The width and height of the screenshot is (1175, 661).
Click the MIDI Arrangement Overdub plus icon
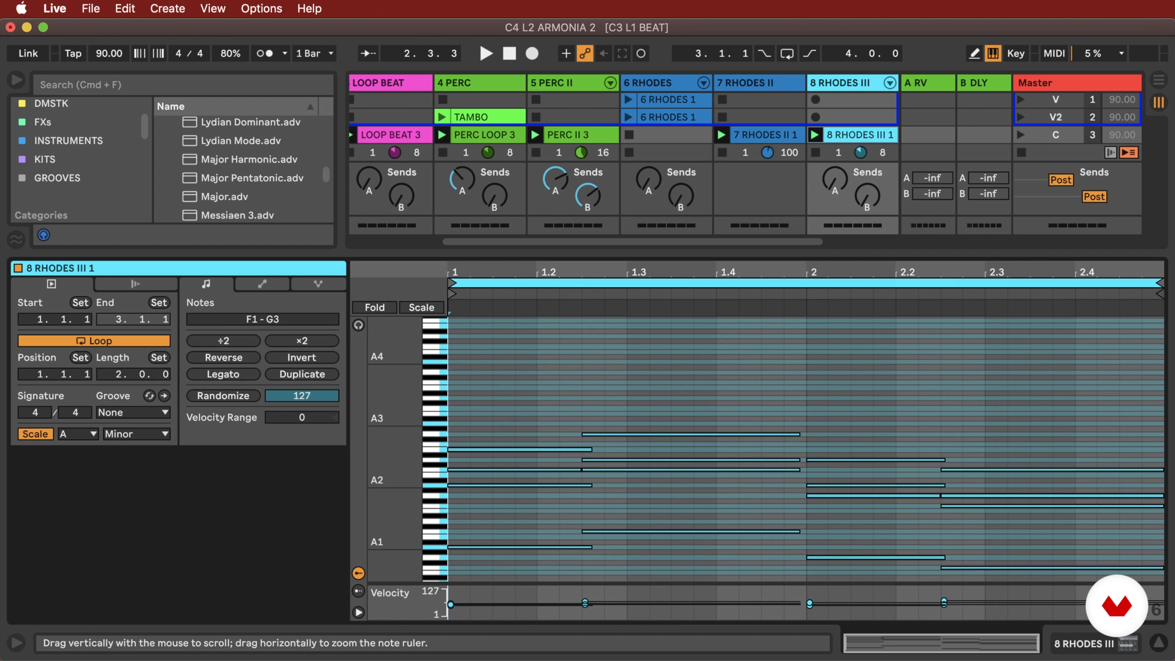click(x=565, y=53)
